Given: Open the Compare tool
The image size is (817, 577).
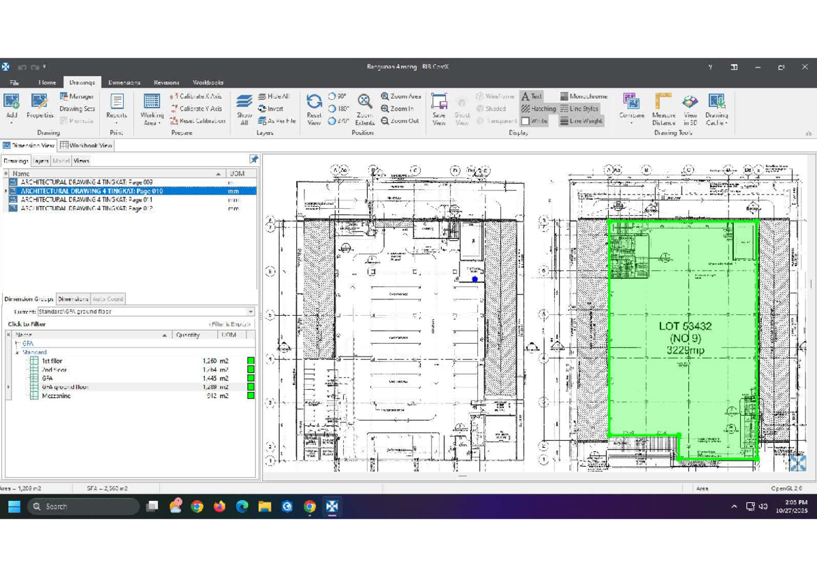Looking at the screenshot, I should pos(631,109).
